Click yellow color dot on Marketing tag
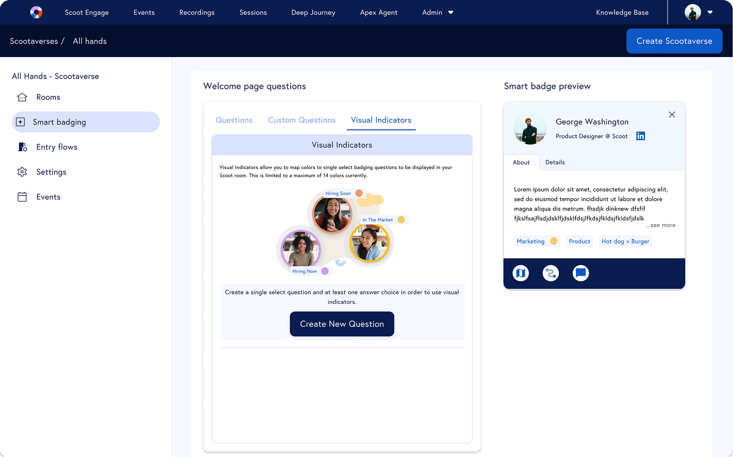Screen dimensions: 733x457 pyautogui.click(x=554, y=241)
